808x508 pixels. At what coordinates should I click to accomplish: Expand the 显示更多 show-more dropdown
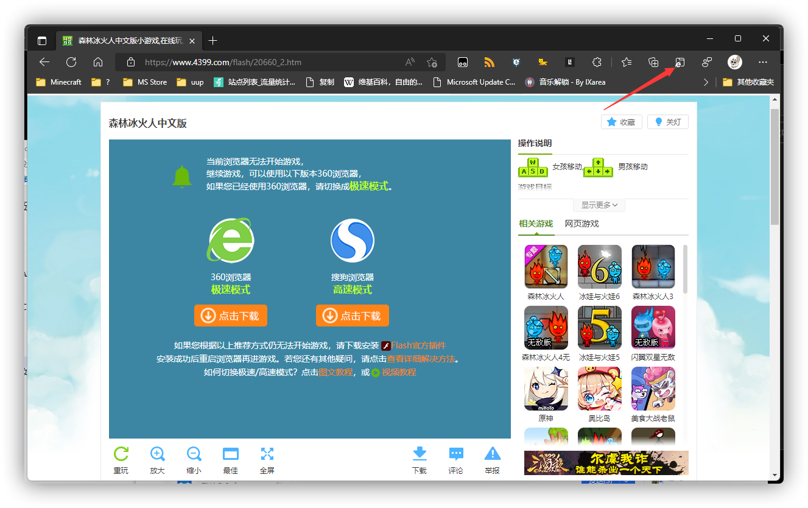pyautogui.click(x=599, y=205)
